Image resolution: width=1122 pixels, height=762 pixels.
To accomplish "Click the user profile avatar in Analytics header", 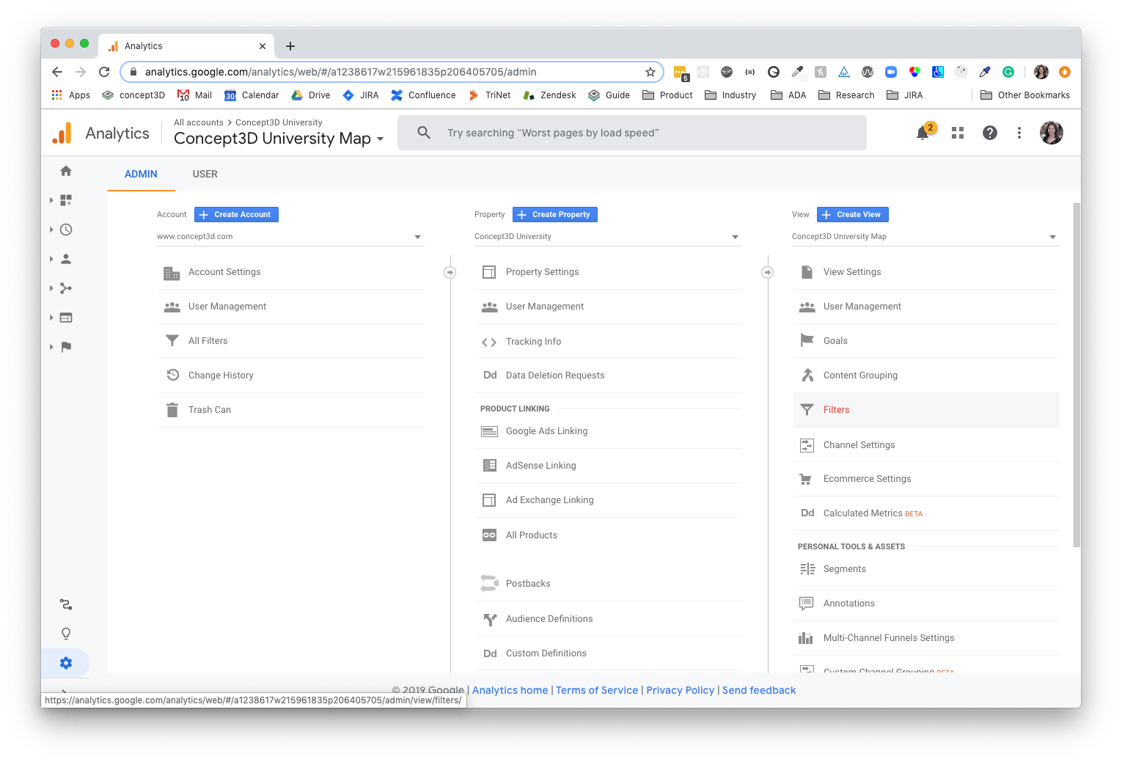I will pos(1052,133).
